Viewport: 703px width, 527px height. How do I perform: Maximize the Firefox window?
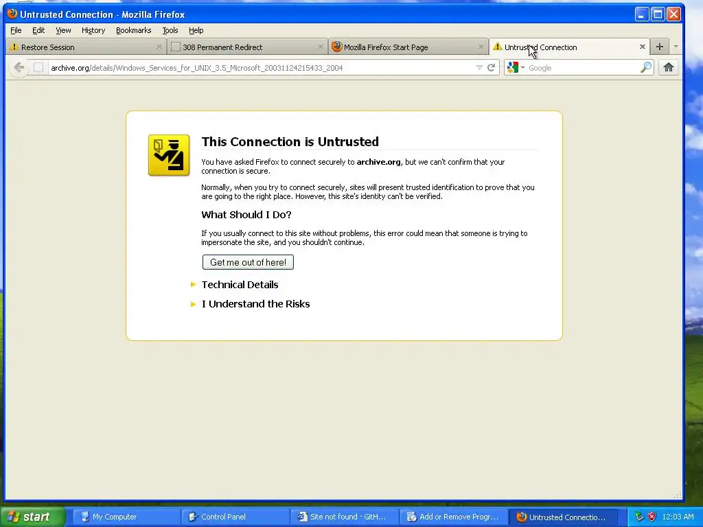[x=658, y=14]
